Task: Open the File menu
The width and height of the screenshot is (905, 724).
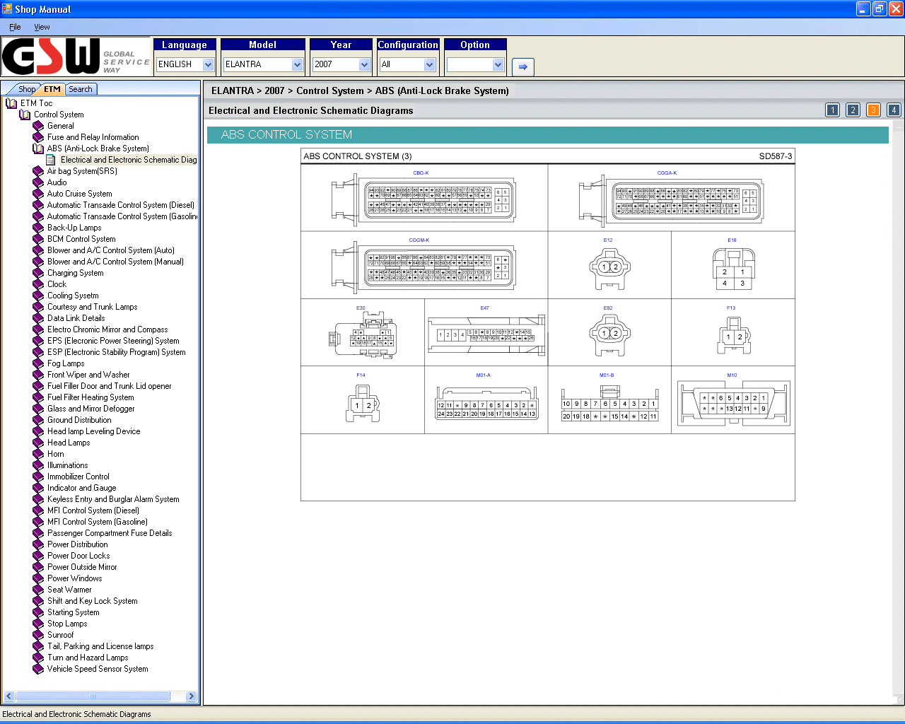Action: 15,27
